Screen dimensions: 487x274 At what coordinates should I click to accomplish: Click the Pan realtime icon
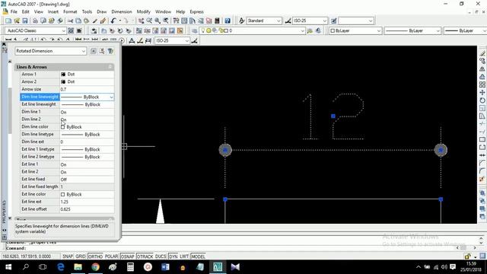(x=141, y=21)
